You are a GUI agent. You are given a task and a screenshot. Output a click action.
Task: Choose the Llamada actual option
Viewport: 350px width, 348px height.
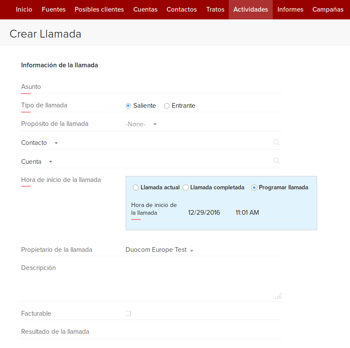pos(136,188)
